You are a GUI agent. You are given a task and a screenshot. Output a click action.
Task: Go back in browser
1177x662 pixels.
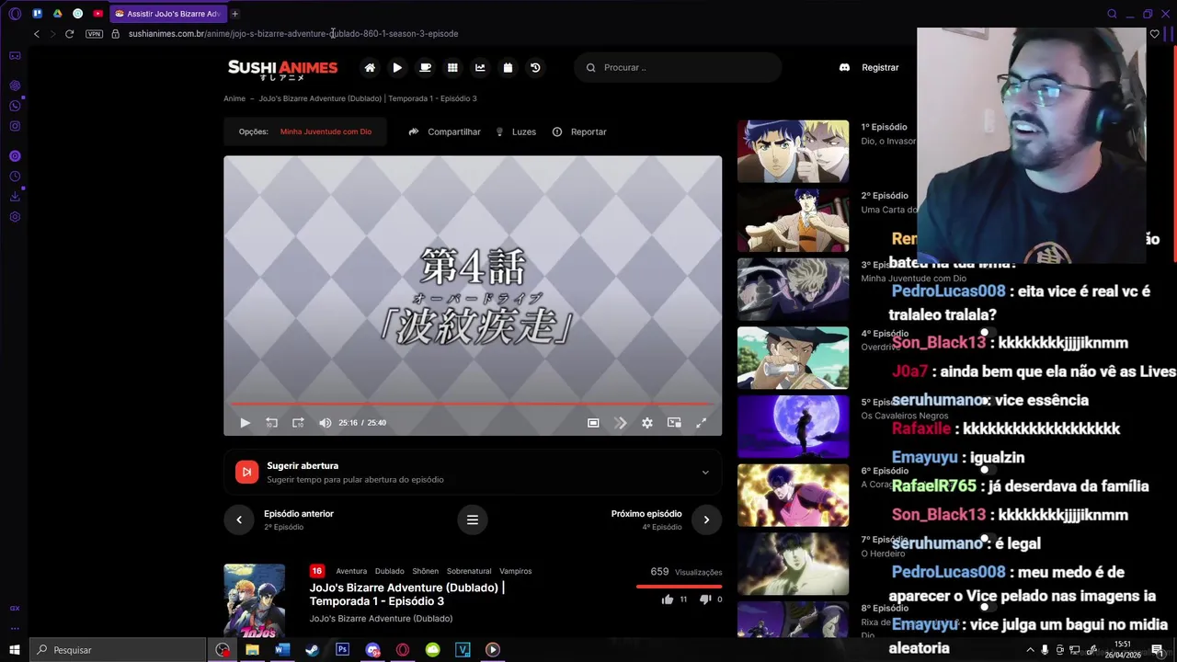(x=37, y=34)
